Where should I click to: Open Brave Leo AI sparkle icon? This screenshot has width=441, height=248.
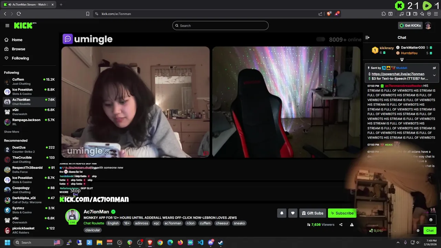(422, 14)
